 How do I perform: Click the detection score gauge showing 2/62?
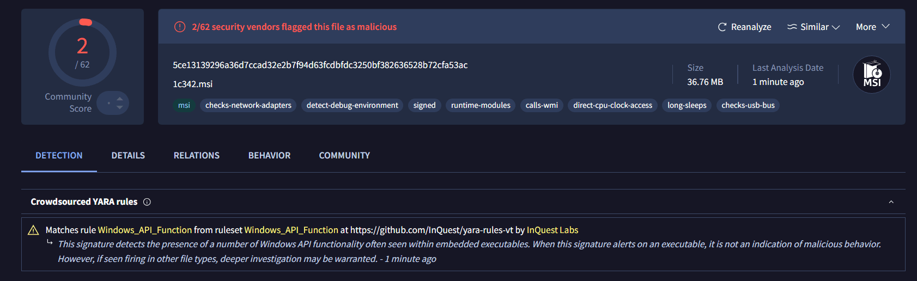click(x=82, y=53)
